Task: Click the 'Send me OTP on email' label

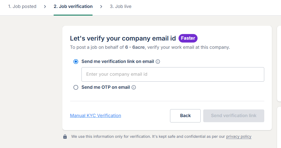Action: pyautogui.click(x=106, y=87)
